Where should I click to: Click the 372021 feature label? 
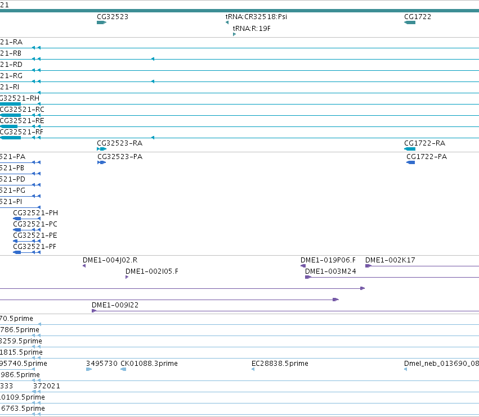(46, 386)
